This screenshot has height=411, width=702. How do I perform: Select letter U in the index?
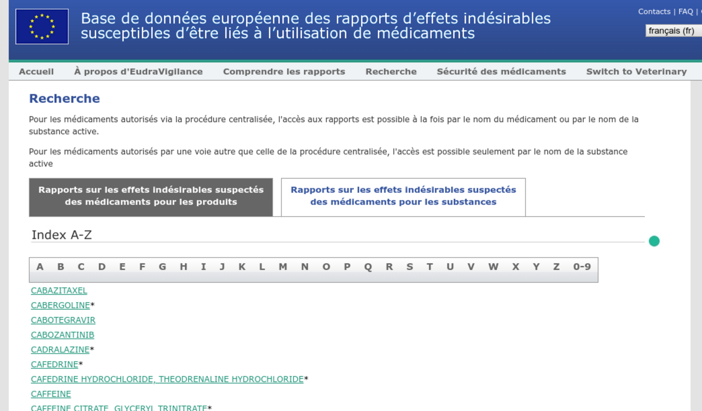tap(450, 267)
